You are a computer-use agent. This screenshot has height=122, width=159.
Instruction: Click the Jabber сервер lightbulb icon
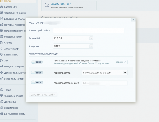coord(2,49)
